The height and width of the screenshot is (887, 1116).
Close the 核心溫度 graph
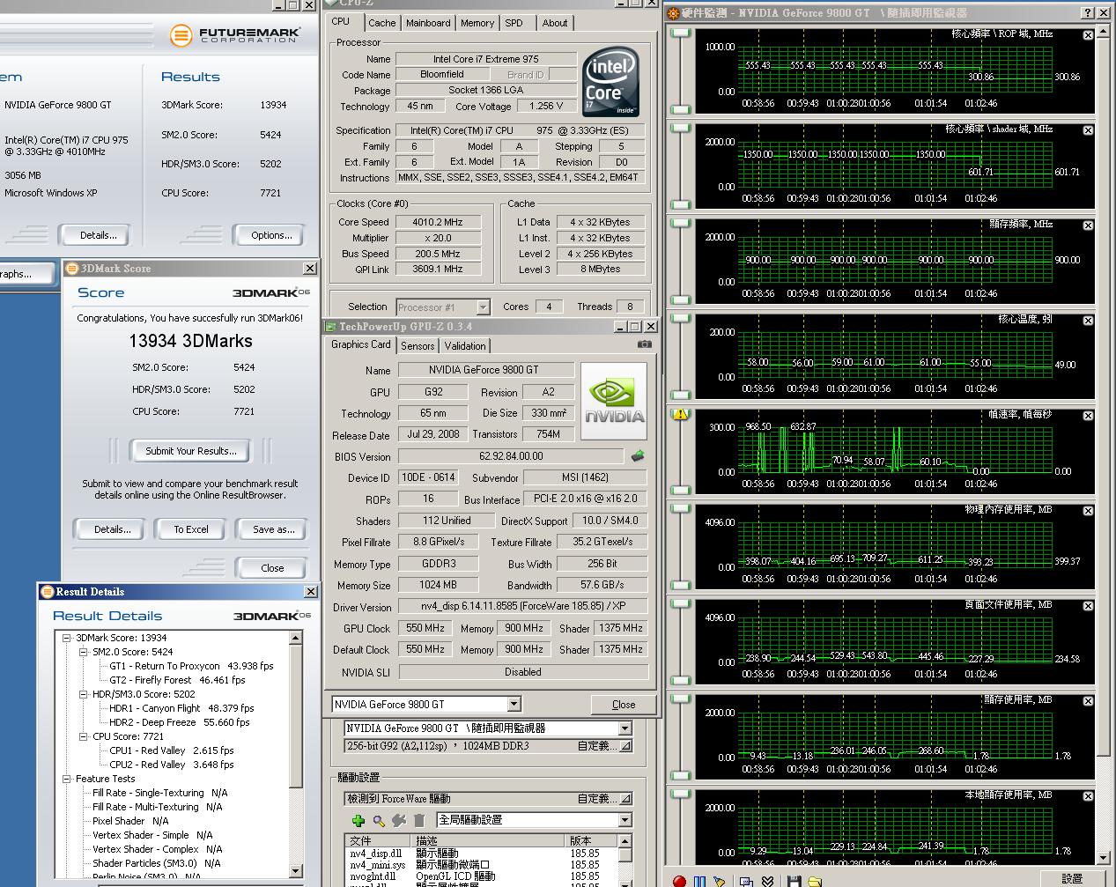1088,321
